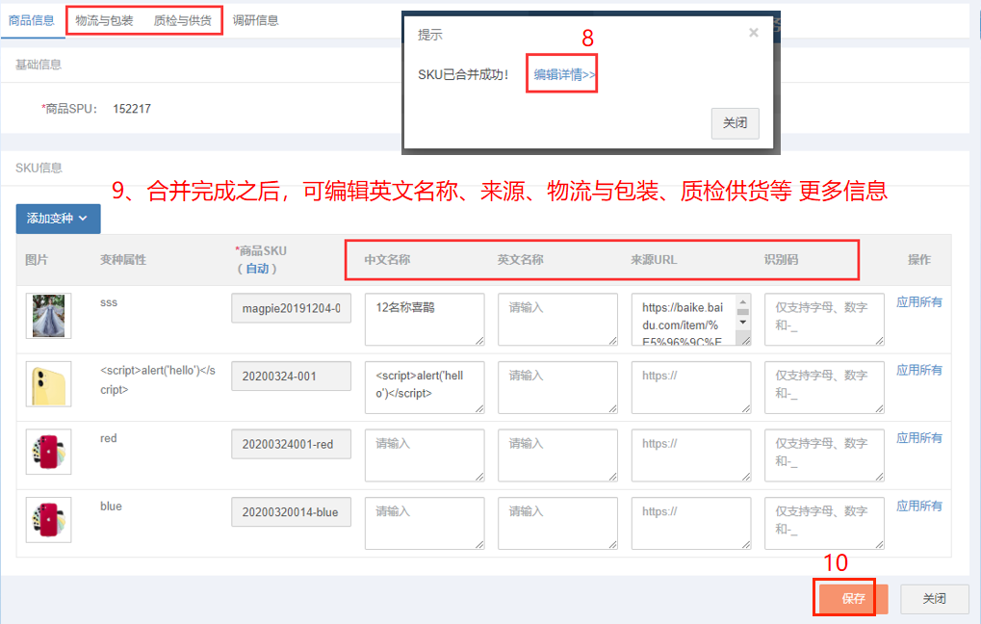Screen dimensions: 981x624
Task: Open the yellow phone thumbnail in script row
Action: pos(49,383)
